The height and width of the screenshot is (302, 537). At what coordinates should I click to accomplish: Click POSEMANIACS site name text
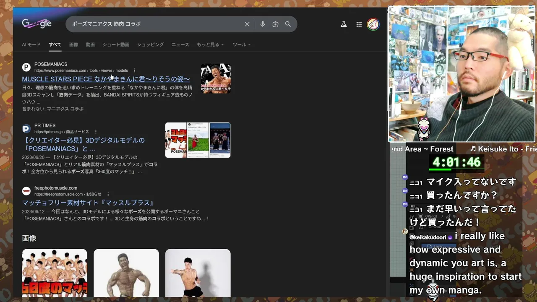pyautogui.click(x=51, y=64)
